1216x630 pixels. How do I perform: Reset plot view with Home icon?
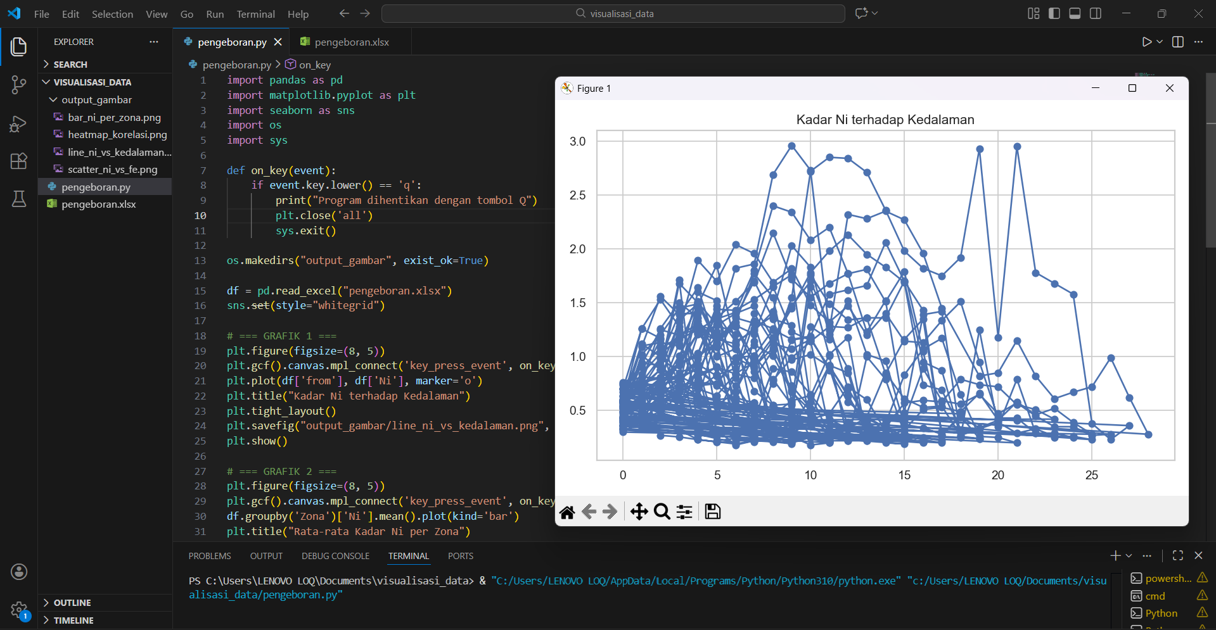(x=567, y=512)
